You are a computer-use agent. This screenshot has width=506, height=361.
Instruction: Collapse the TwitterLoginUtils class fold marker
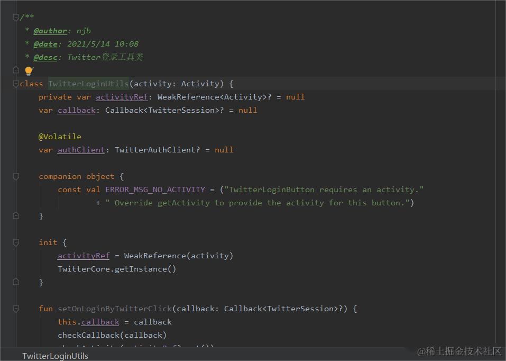pos(15,84)
